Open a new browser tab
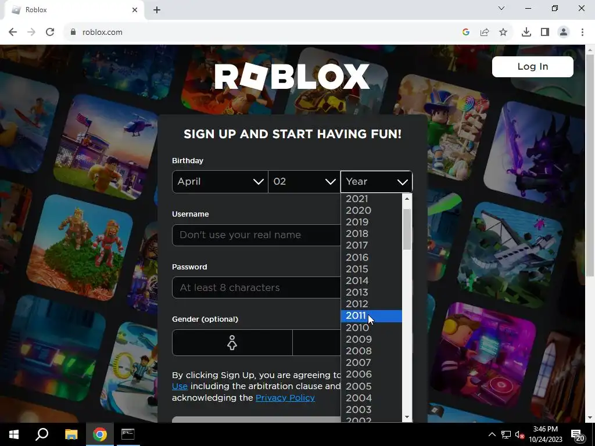The image size is (595, 446). click(x=157, y=10)
